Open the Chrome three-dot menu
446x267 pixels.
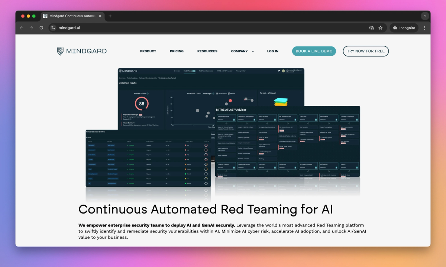[424, 28]
